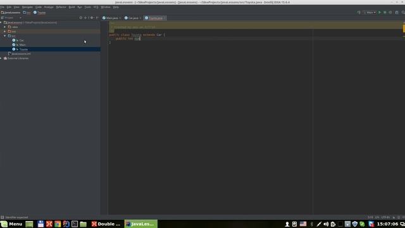Toggle tool window buttons via the status bar corner icon
The width and height of the screenshot is (405, 228).
[x=3, y=217]
